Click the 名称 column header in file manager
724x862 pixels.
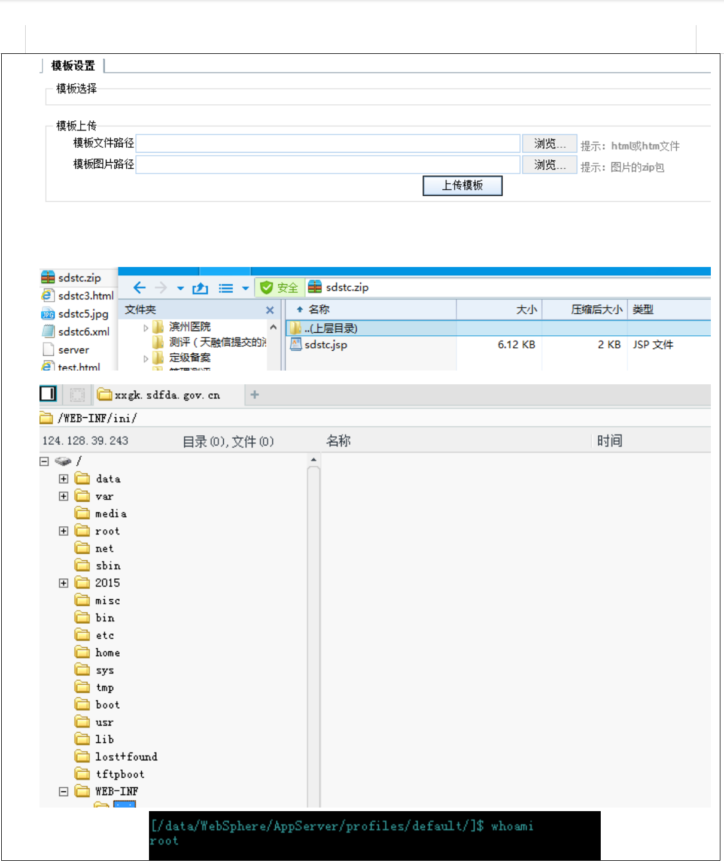pos(339,441)
